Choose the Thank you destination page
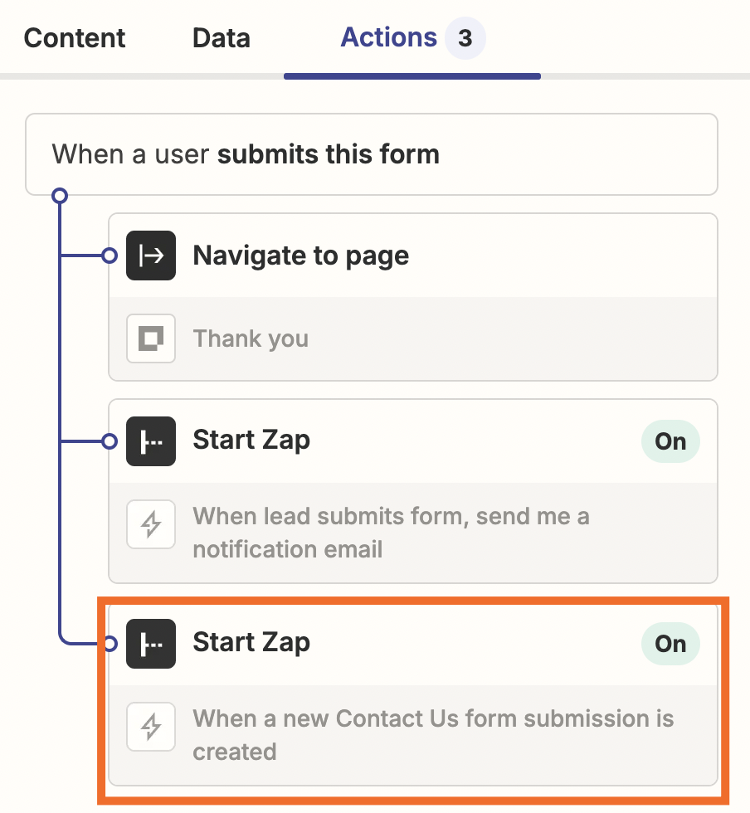The width and height of the screenshot is (750, 813). click(x=251, y=339)
